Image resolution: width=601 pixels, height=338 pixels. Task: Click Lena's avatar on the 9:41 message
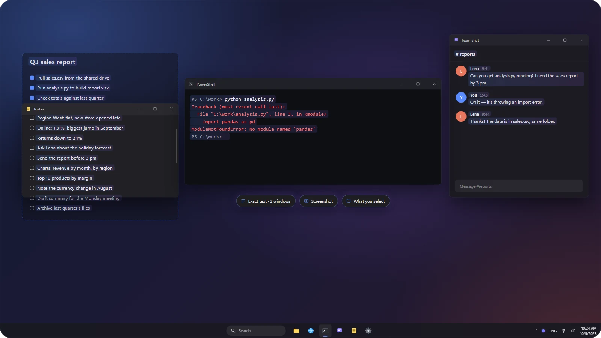pos(461,71)
